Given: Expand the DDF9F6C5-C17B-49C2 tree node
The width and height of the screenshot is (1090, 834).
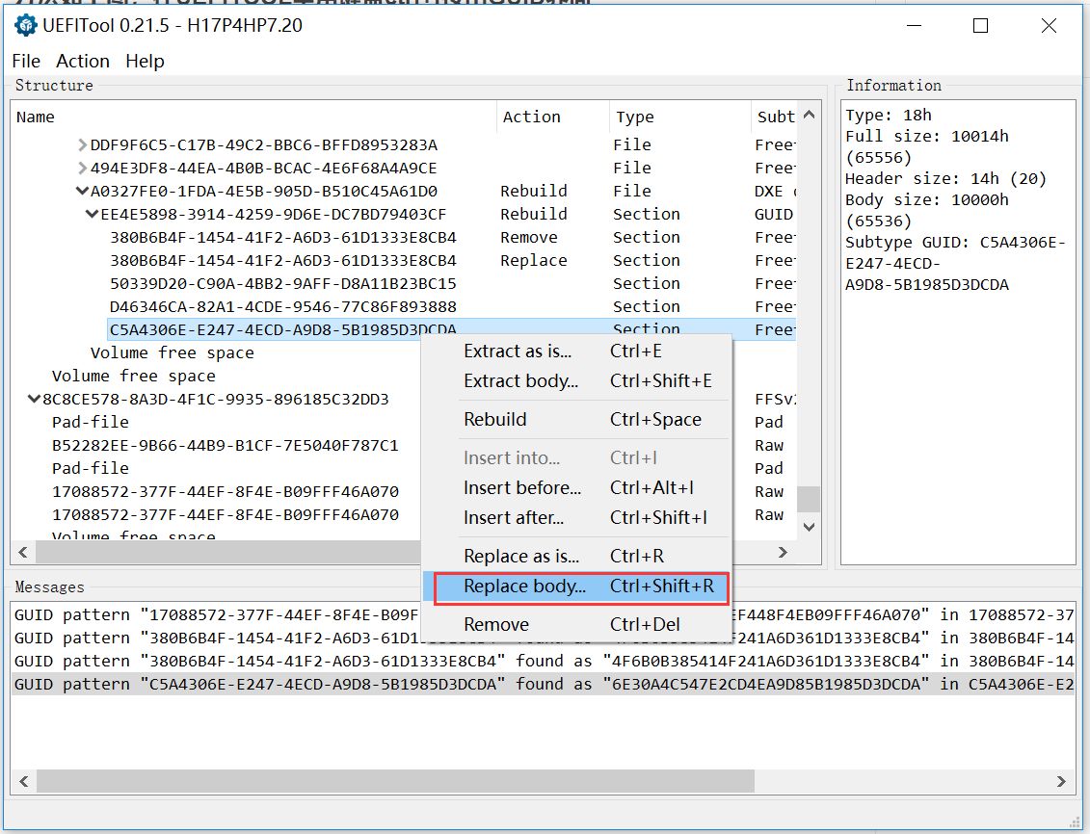Looking at the screenshot, I should pyautogui.click(x=82, y=145).
